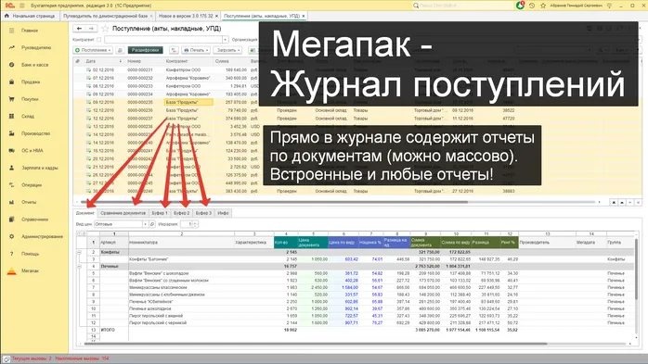
Task: Click the Контрагент filter input field
Action: [x=163, y=40]
